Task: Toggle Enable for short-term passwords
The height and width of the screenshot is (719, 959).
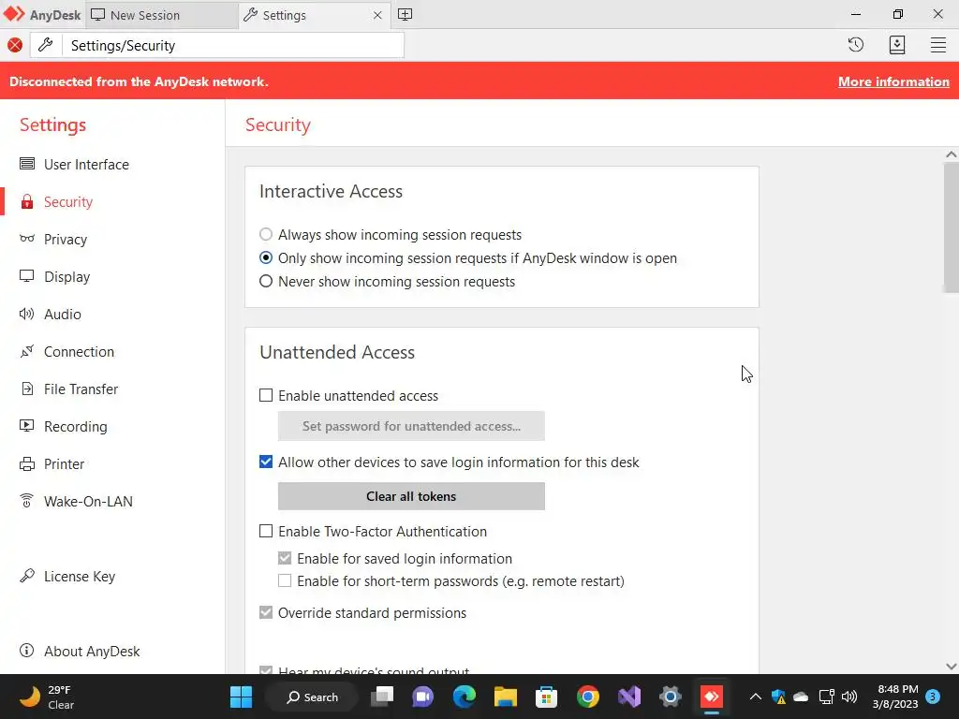Action: pos(285,580)
